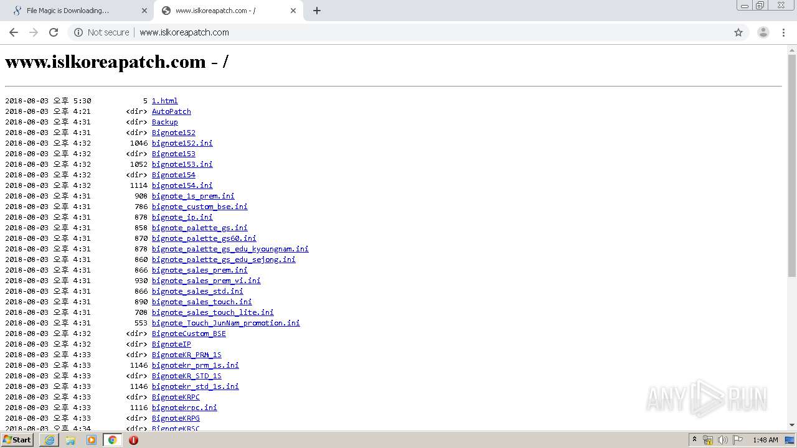Launch Internet Explorer from the taskbar

50,440
